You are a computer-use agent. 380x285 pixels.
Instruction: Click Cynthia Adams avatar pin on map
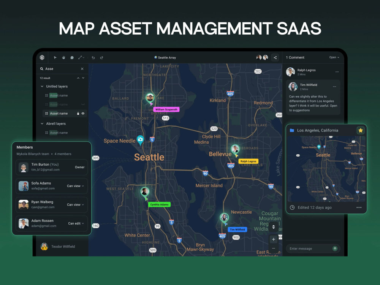click(145, 192)
